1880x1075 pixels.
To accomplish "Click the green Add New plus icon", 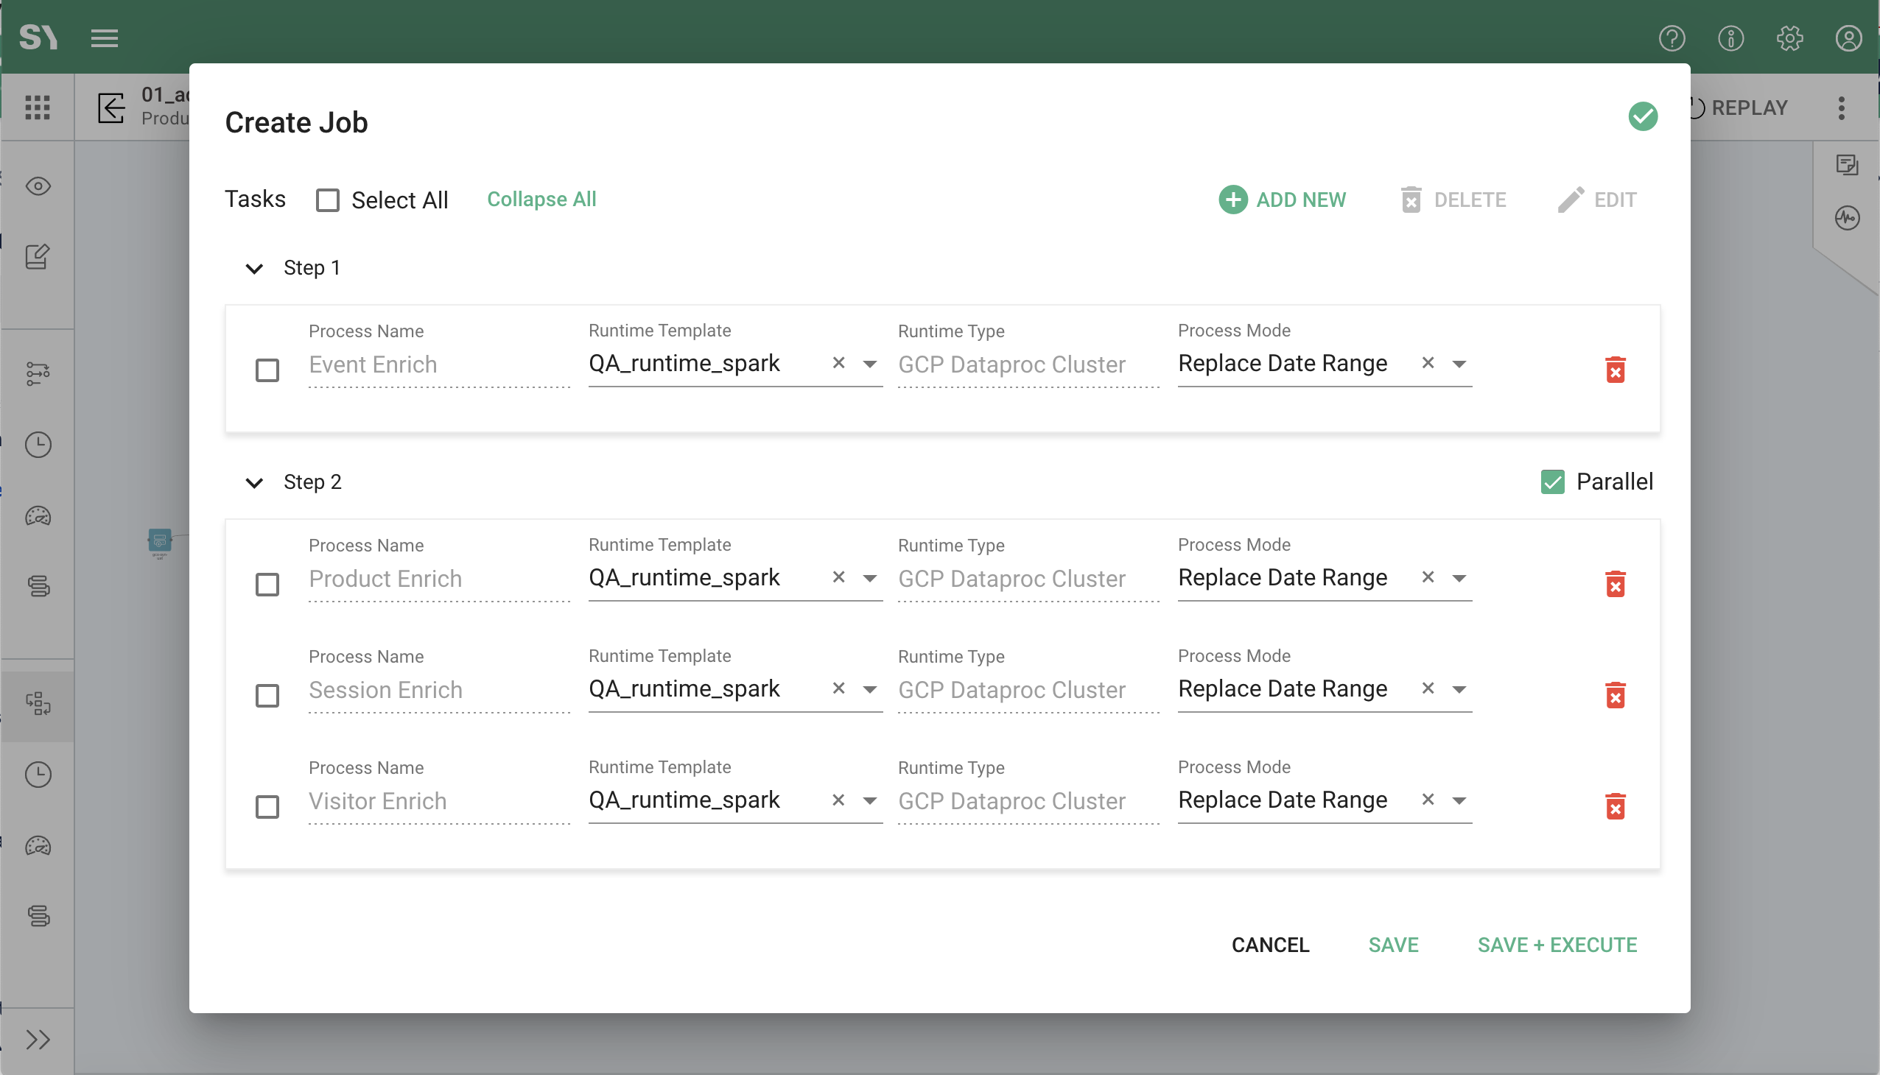I will click(1232, 200).
